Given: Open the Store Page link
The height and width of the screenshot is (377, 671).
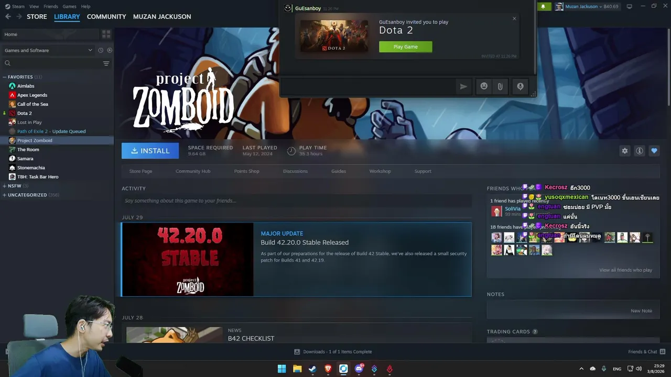Looking at the screenshot, I should [140, 171].
